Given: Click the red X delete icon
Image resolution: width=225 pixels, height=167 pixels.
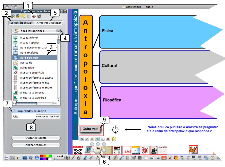Looking at the screenshot, I should point(108,139).
